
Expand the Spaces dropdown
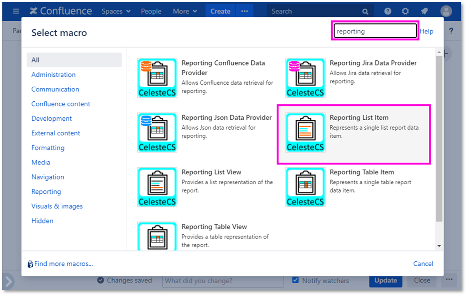tap(116, 11)
